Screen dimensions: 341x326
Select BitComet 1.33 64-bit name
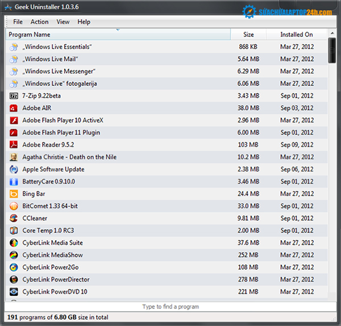[x=50, y=206]
